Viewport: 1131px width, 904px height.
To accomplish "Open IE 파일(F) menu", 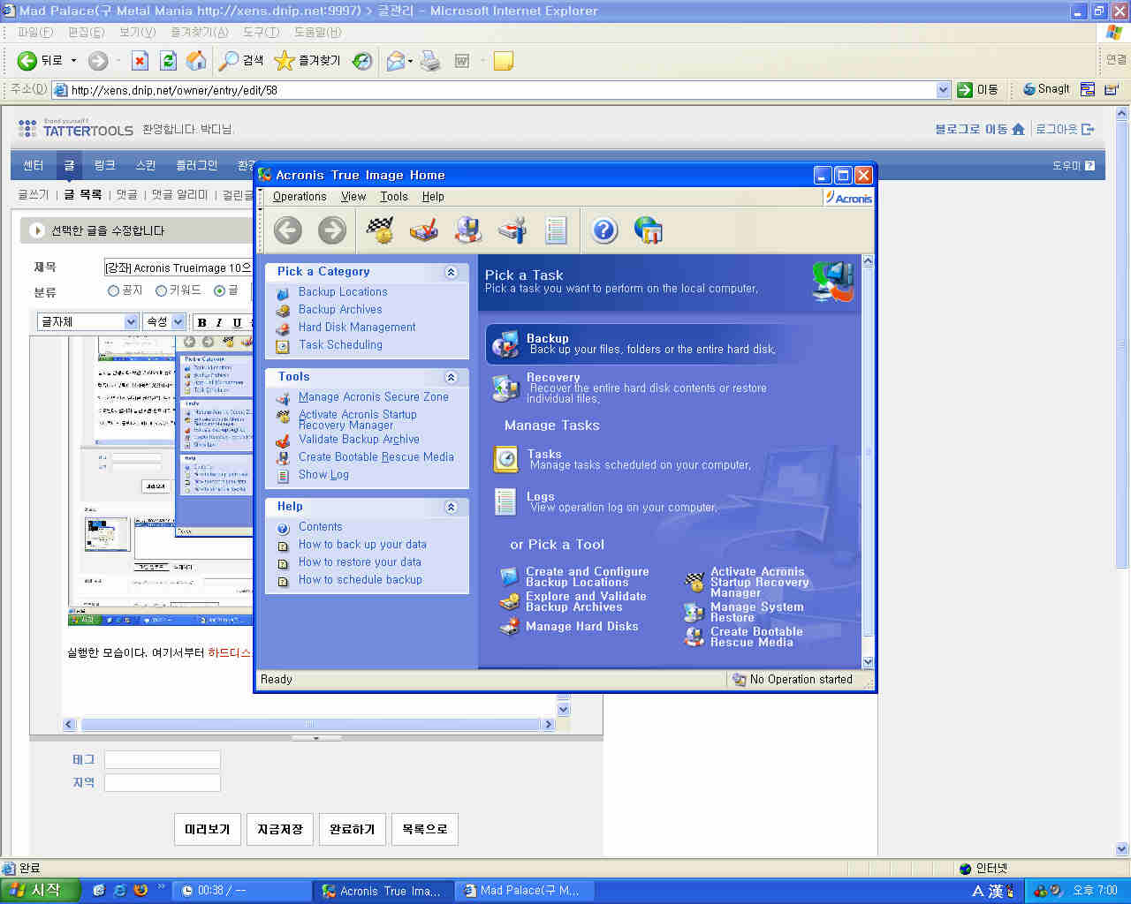I will pyautogui.click(x=35, y=32).
